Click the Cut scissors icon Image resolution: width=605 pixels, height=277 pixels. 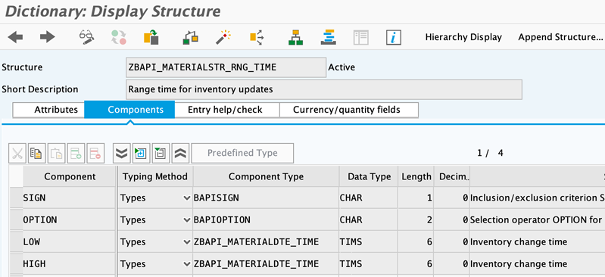point(17,154)
